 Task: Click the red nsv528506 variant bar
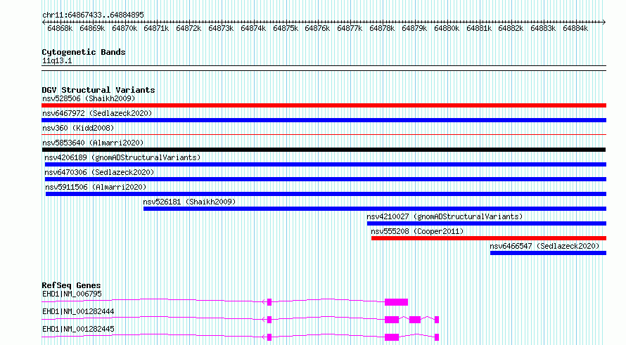tap(324, 105)
